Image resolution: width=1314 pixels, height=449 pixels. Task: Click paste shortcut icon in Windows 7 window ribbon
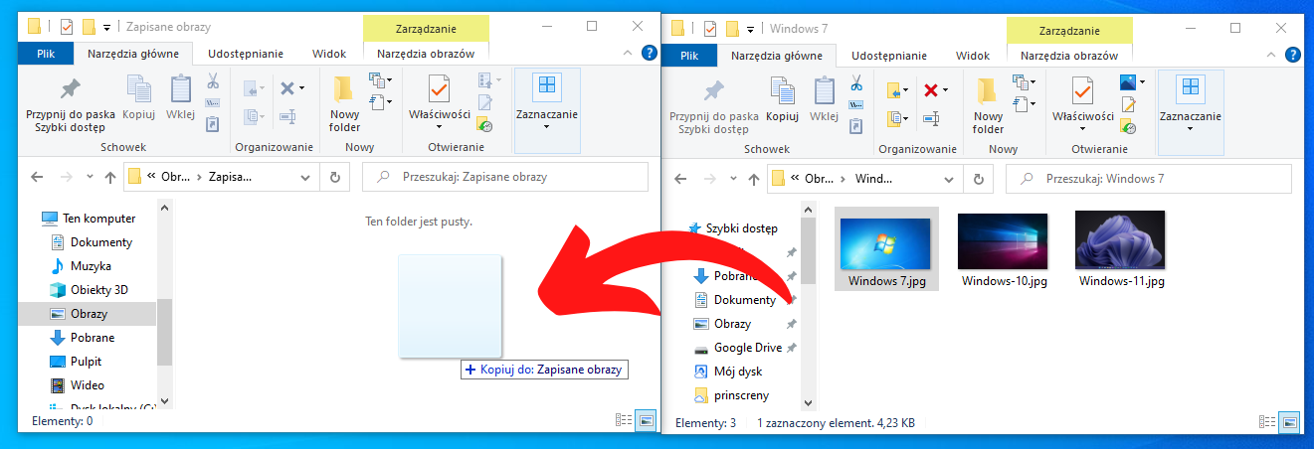855,125
